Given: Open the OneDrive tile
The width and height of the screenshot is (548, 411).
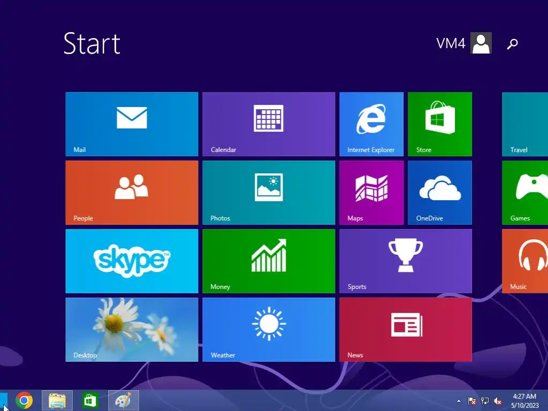Looking at the screenshot, I should pyautogui.click(x=440, y=193).
